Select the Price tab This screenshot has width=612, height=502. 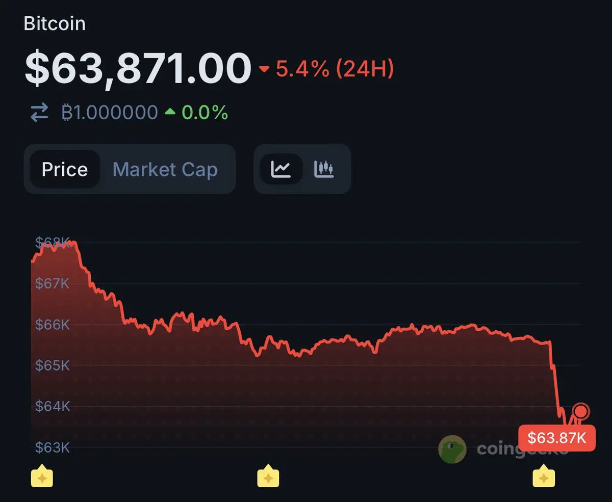tap(64, 169)
